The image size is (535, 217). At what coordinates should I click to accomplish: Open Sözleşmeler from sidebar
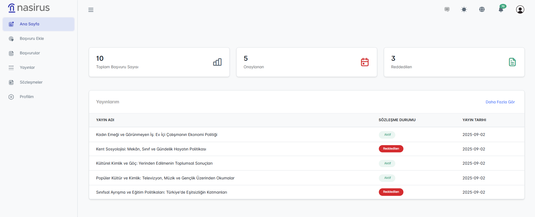[x=31, y=82]
